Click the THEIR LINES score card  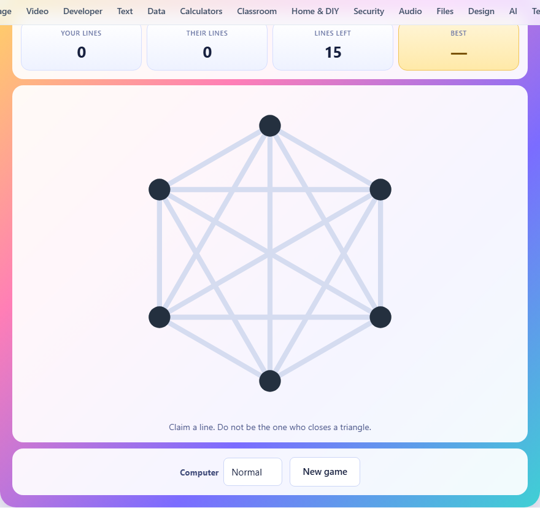pos(207,47)
